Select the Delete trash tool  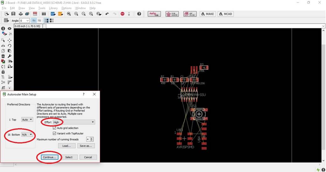point(3,56)
